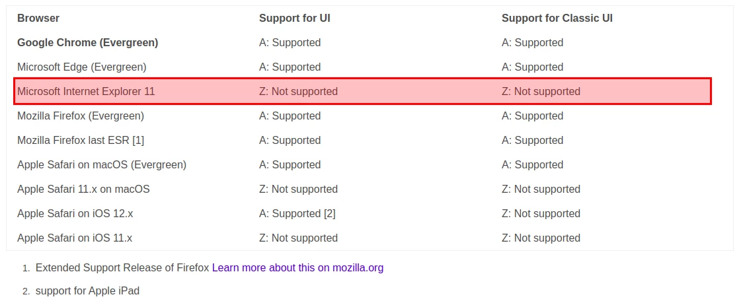Select the 'Google Chrome (Evergreen)' row label
741x305 pixels.
[x=87, y=42]
